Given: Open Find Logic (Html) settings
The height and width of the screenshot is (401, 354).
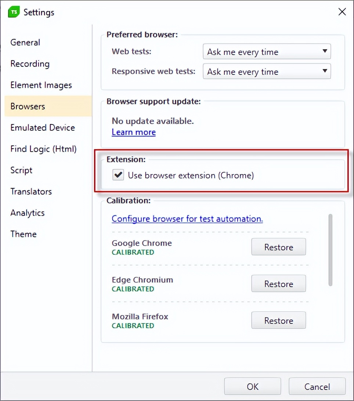Looking at the screenshot, I should coord(43,149).
